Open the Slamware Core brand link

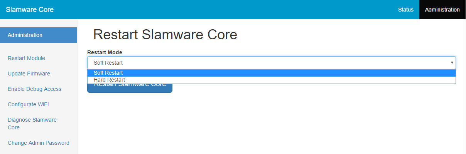[x=30, y=10]
